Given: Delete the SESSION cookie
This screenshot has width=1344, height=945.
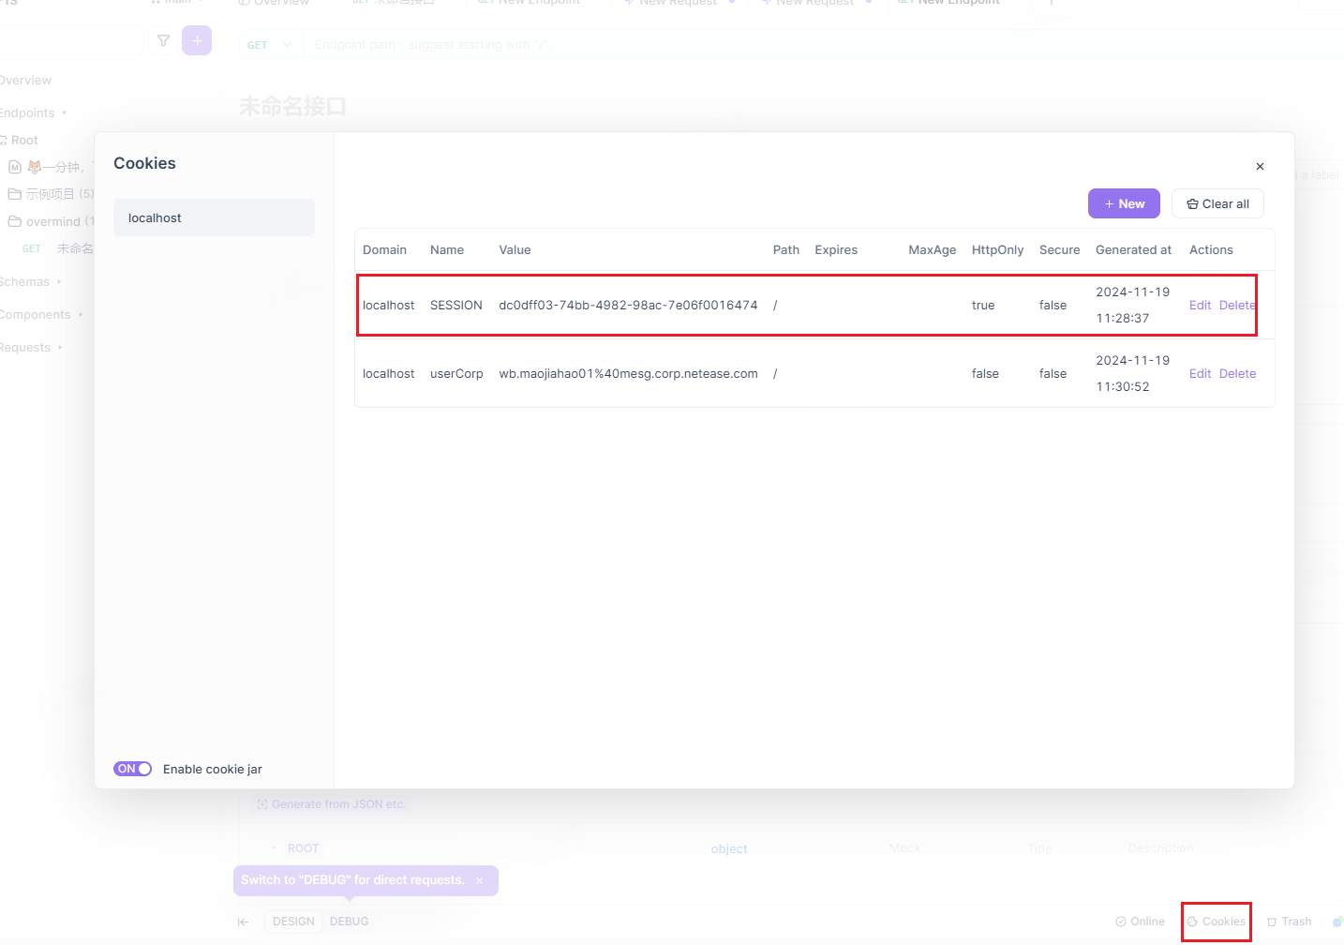Looking at the screenshot, I should (1237, 305).
